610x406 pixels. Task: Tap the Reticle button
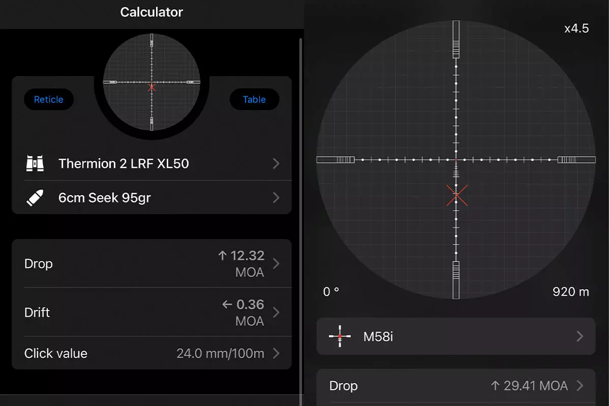pyautogui.click(x=49, y=100)
